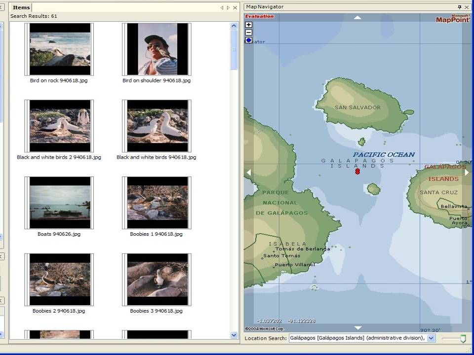Pin the Map Navigator panel

pyautogui.click(x=460, y=7)
